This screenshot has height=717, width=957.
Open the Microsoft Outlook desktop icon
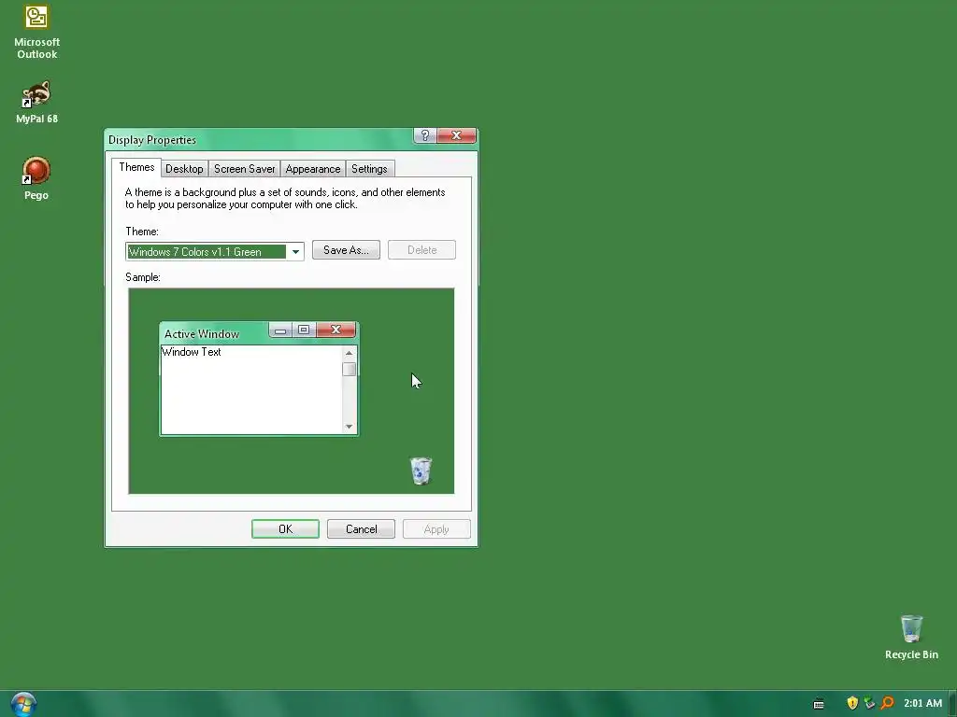coord(36,32)
